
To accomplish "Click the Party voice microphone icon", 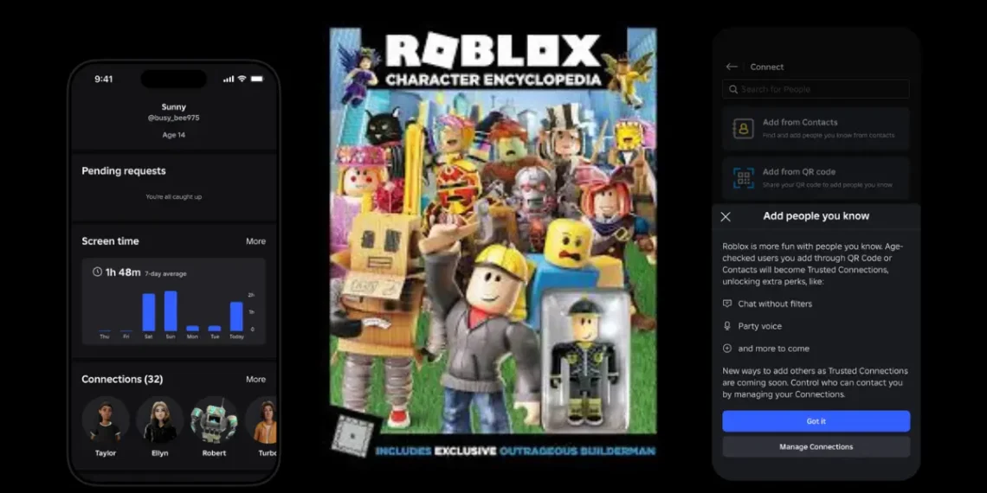I will (x=727, y=326).
